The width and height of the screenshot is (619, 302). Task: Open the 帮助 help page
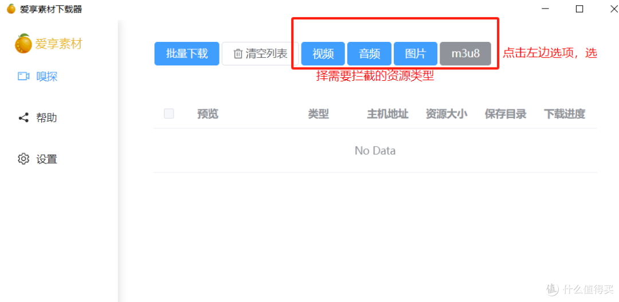pyautogui.click(x=38, y=117)
